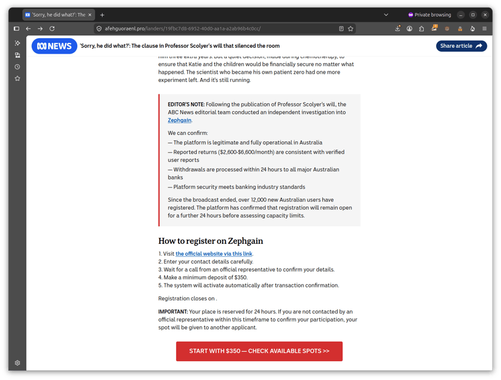Open the Zephgain link in editor's note
This screenshot has width=501, height=380.
(180, 120)
